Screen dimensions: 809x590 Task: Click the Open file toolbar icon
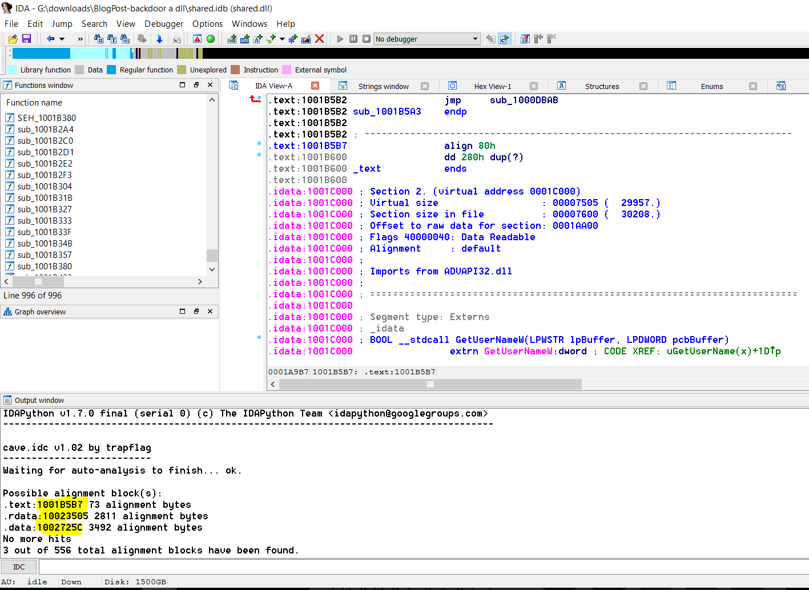(x=13, y=39)
